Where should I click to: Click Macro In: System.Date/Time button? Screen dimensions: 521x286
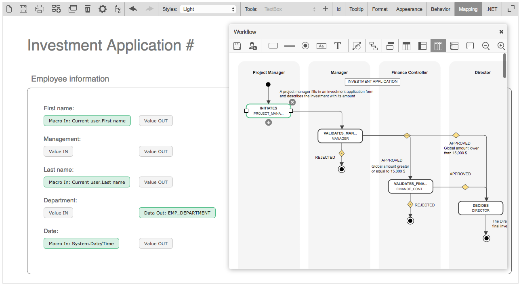click(81, 244)
